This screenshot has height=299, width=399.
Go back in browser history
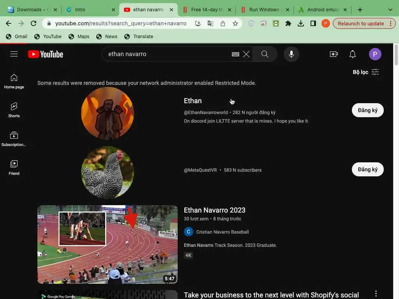pyautogui.click(x=9, y=23)
